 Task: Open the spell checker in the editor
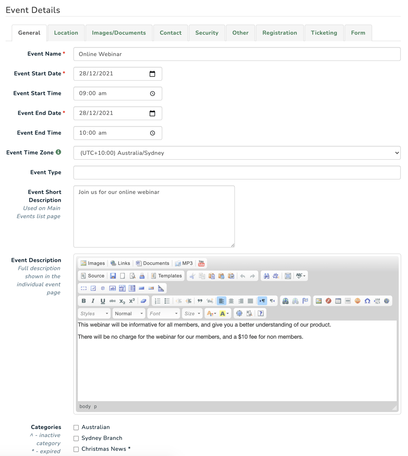click(299, 275)
